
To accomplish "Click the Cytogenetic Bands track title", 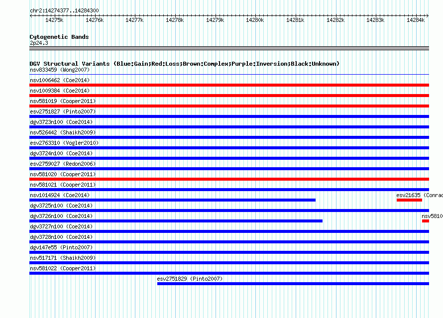I will (59, 37).
